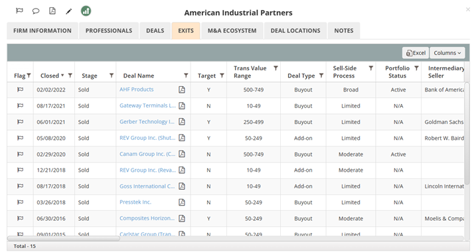This screenshot has height=252, width=476.
Task: Open PDF for Canam Group deal
Action: pos(182,154)
